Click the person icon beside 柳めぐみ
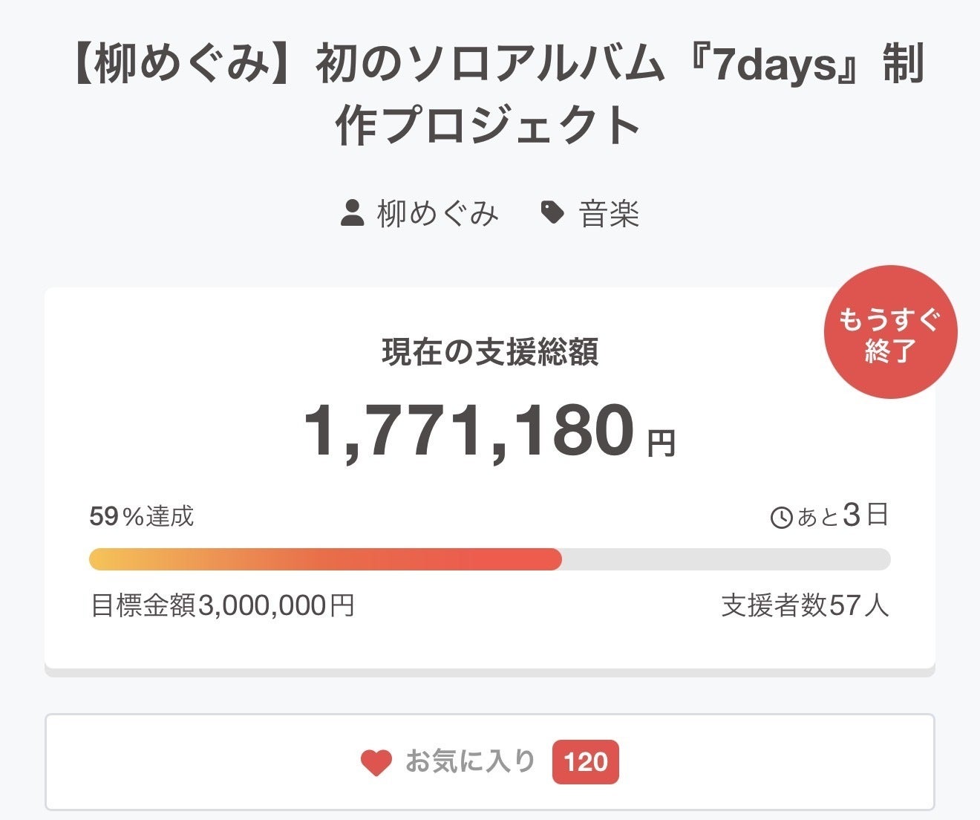Viewport: 980px width, 820px height. pyautogui.click(x=352, y=213)
